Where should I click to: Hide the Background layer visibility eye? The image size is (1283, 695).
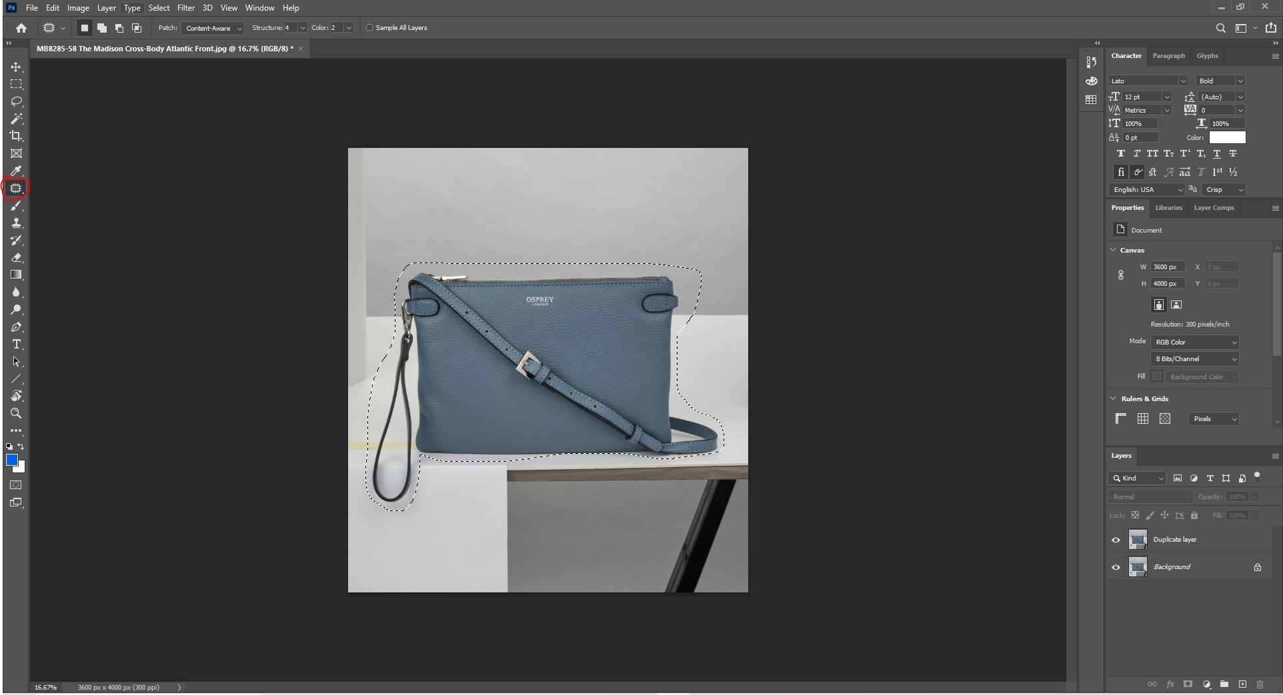(x=1116, y=568)
